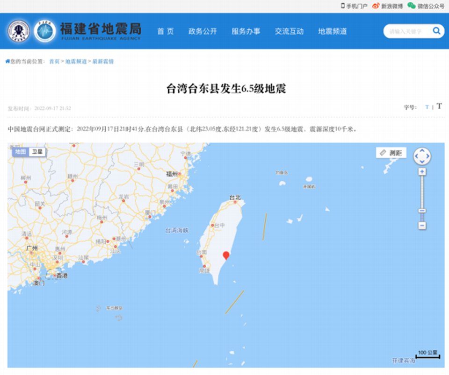Select the larger font size T
Viewport: 449px width, 375px height.
(x=439, y=106)
